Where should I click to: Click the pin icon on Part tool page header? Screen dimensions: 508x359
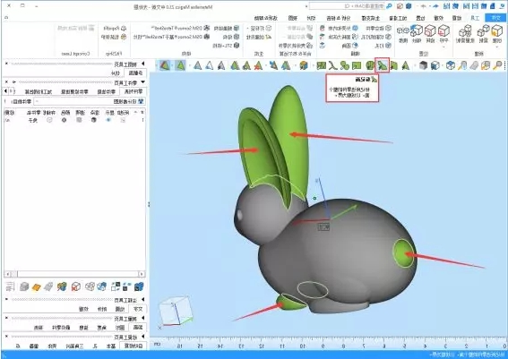click(13, 82)
